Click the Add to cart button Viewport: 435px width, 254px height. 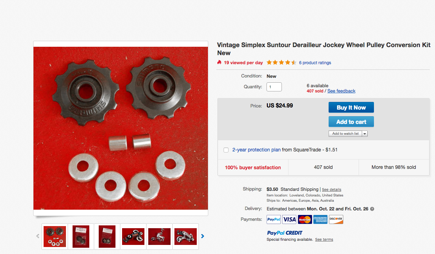pos(351,122)
